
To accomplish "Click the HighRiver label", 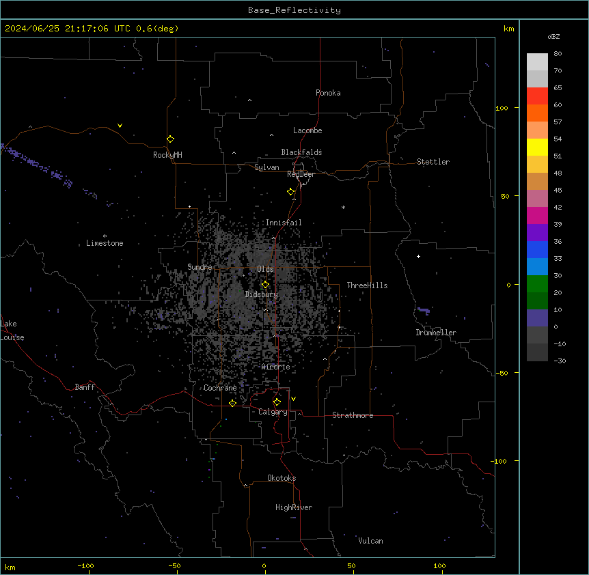I will click(x=294, y=507).
